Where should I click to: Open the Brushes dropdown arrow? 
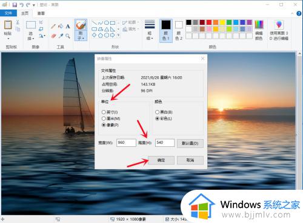point(83,38)
